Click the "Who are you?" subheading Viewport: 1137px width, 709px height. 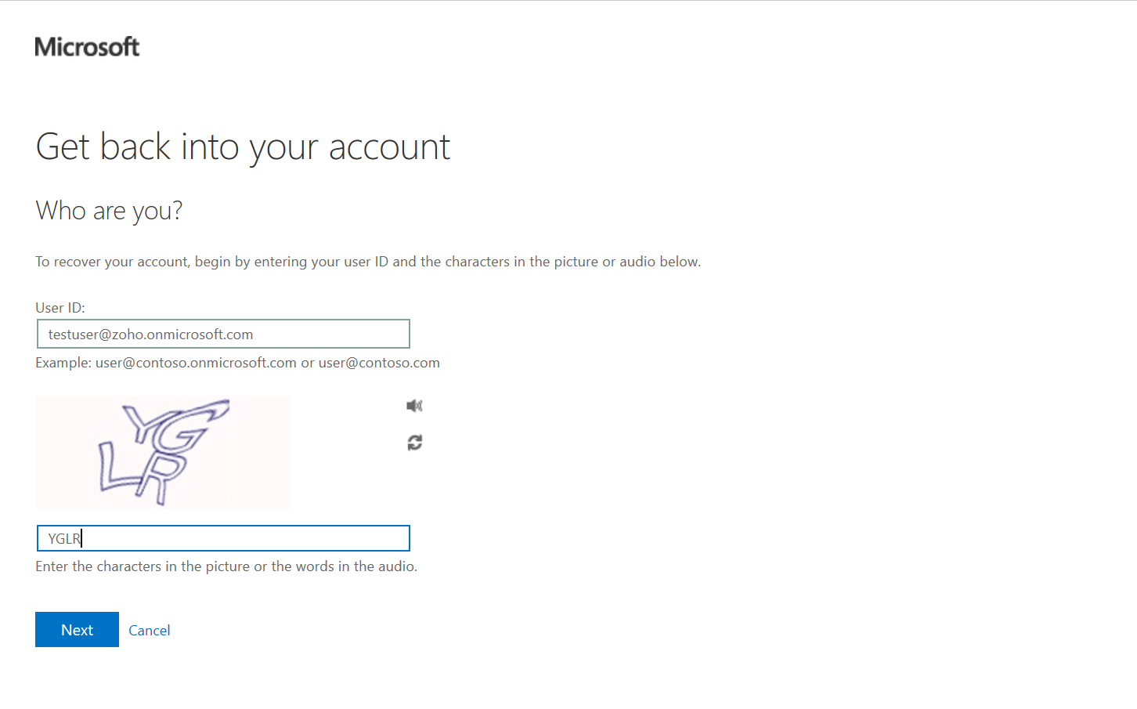pos(109,211)
